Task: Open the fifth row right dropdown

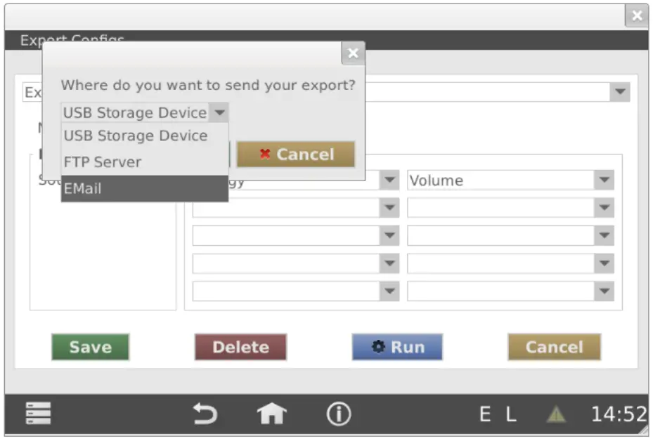Action: tap(510, 291)
